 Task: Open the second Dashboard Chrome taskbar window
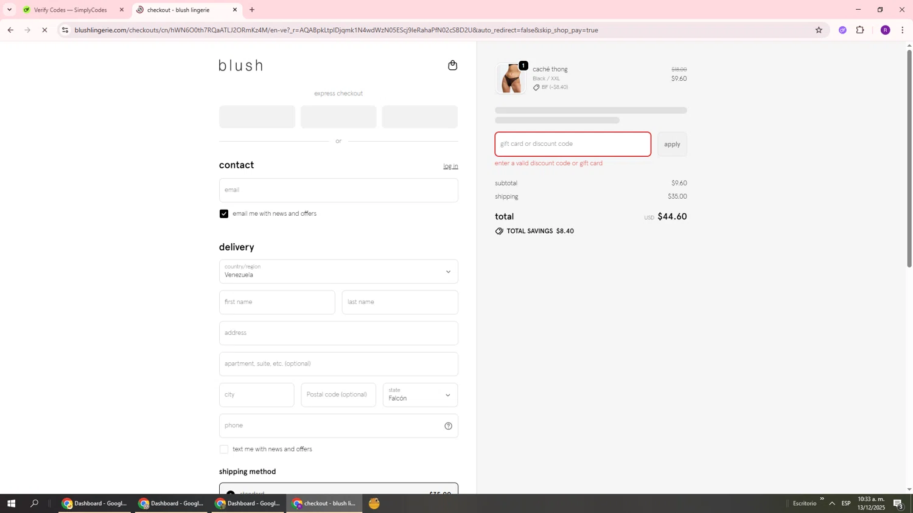(171, 503)
